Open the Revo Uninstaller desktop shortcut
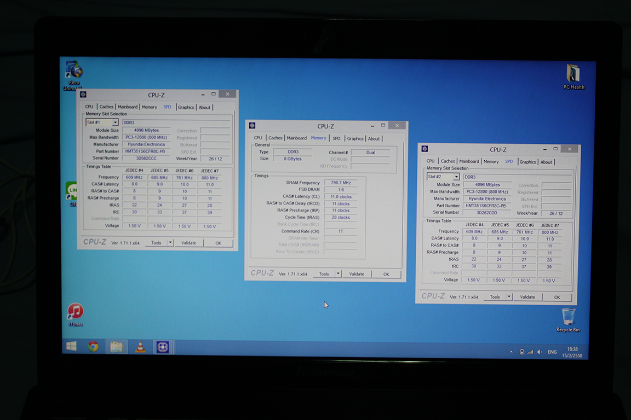 click(73, 75)
